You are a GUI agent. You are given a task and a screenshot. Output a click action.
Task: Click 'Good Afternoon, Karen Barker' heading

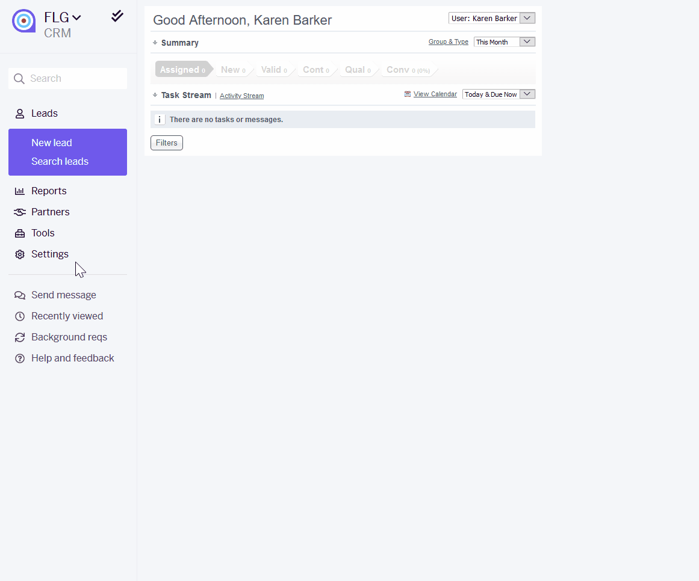243,20
